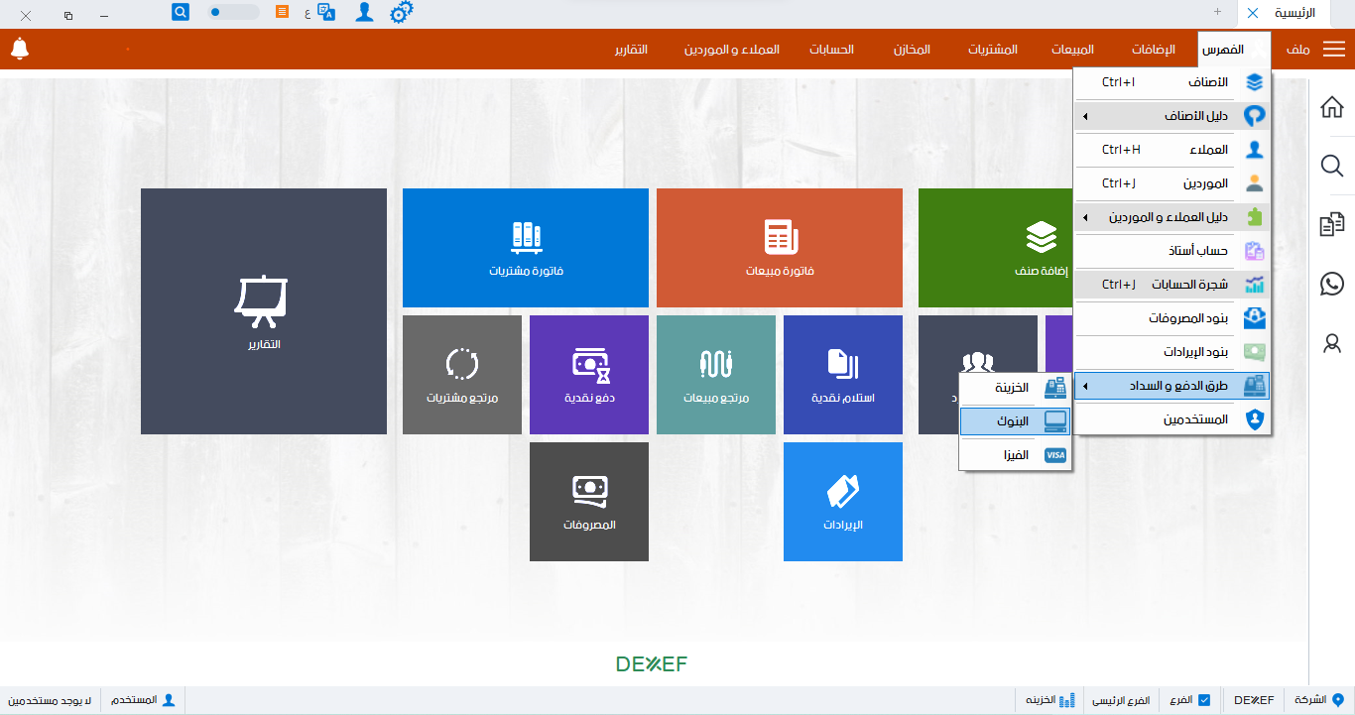Open the فاتورة مبيعات tile
1355x715 pixels.
[x=779, y=248]
